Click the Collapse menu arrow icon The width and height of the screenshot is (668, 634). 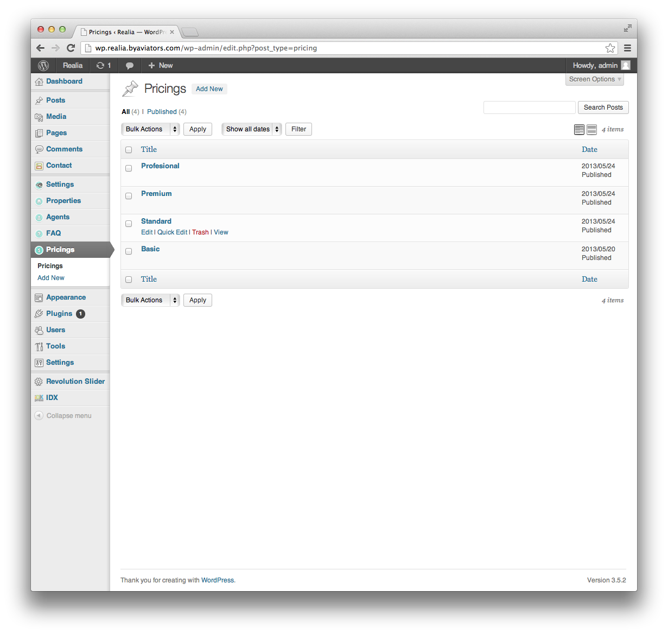click(39, 415)
